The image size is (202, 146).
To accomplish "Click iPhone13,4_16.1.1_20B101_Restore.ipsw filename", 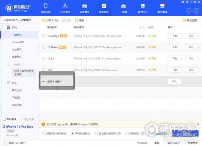I will 97,58.
